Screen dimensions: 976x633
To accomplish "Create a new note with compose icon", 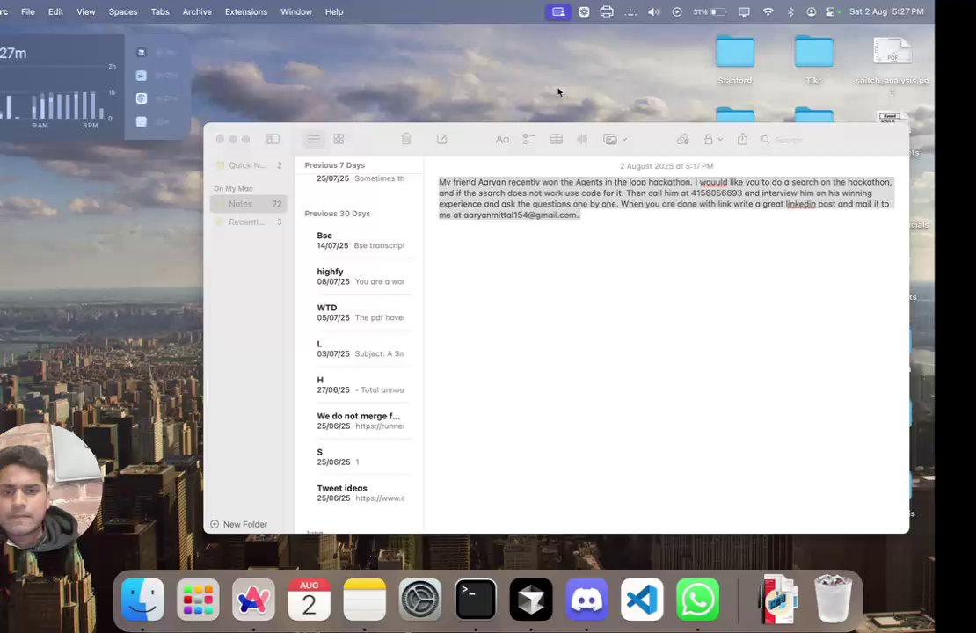I will tap(442, 140).
